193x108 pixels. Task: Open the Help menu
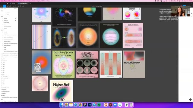pos(48,1)
